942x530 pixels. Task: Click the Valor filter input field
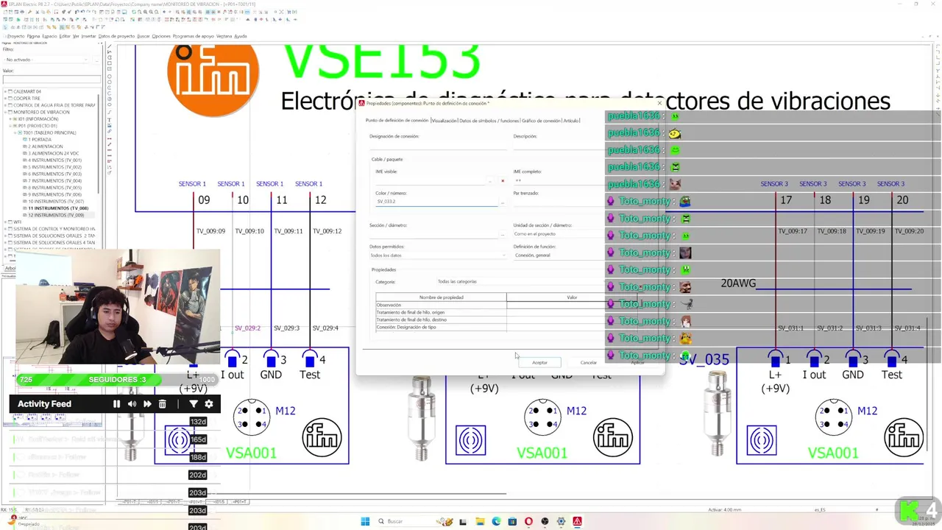52,79
